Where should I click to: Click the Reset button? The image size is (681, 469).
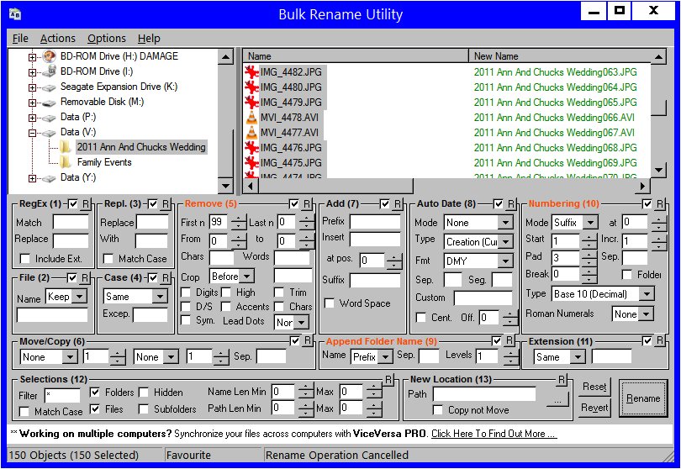(594, 387)
